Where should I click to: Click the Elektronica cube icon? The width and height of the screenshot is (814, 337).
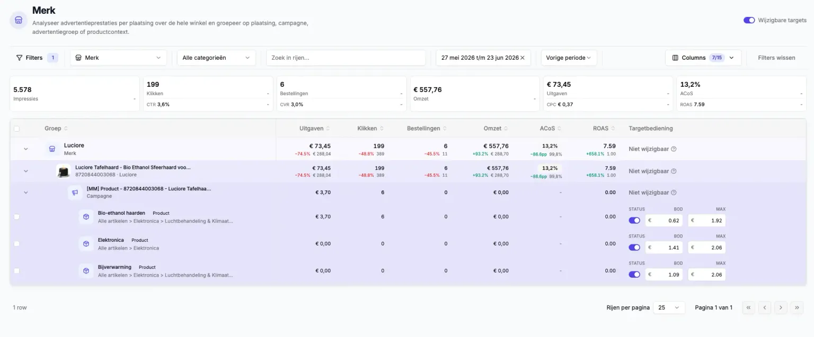(x=86, y=244)
